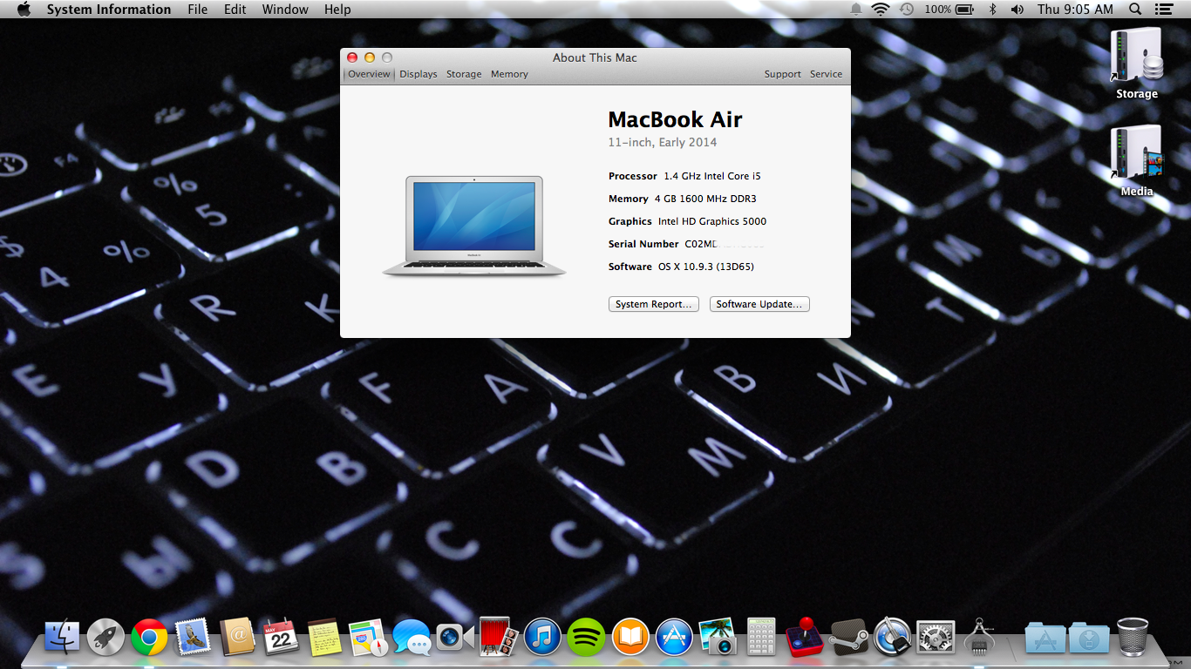Open System Preferences gear icon
The image size is (1191, 669).
click(936, 638)
